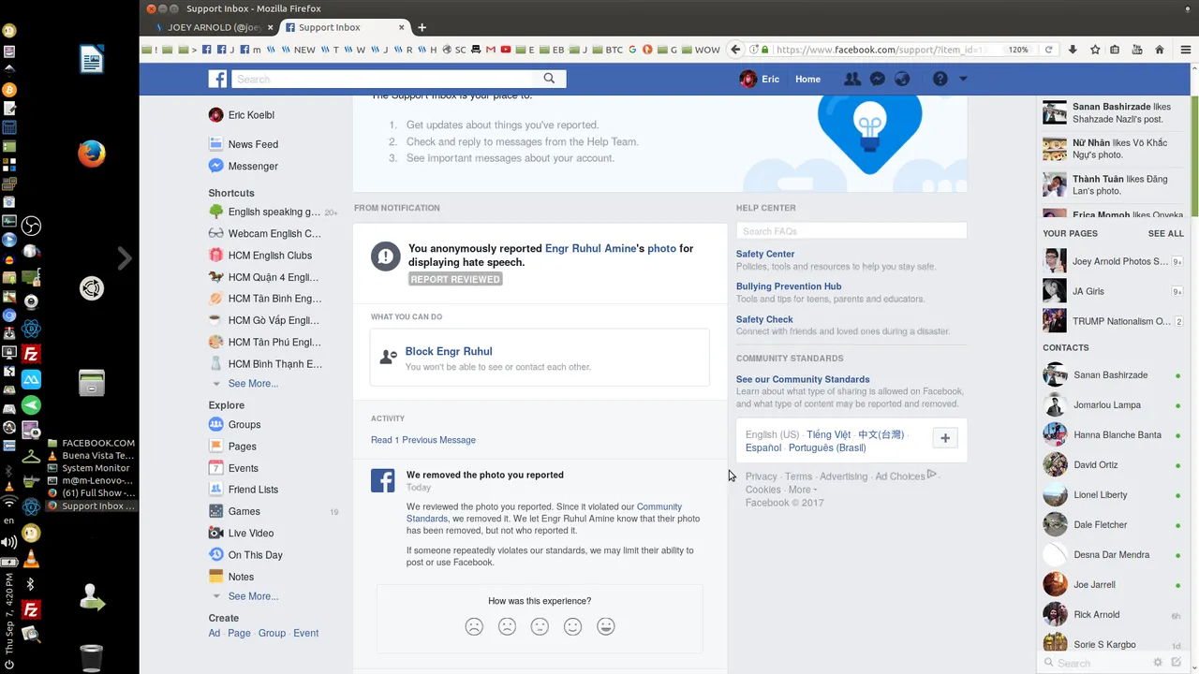The image size is (1199, 674).
Task: Rate experience with the grinning face
Action: tap(606, 626)
